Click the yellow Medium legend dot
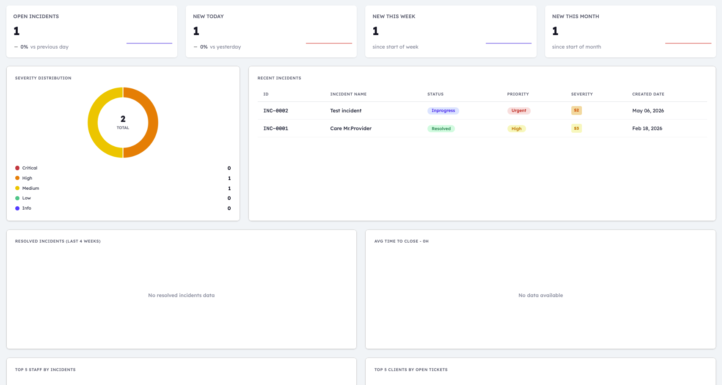This screenshot has width=722, height=385. coord(17,188)
